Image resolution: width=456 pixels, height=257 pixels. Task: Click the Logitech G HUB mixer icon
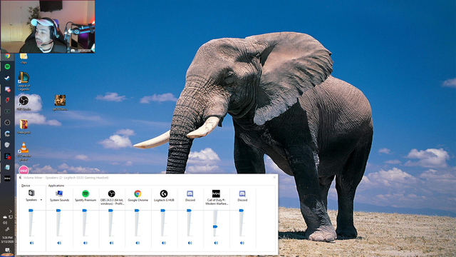(164, 193)
